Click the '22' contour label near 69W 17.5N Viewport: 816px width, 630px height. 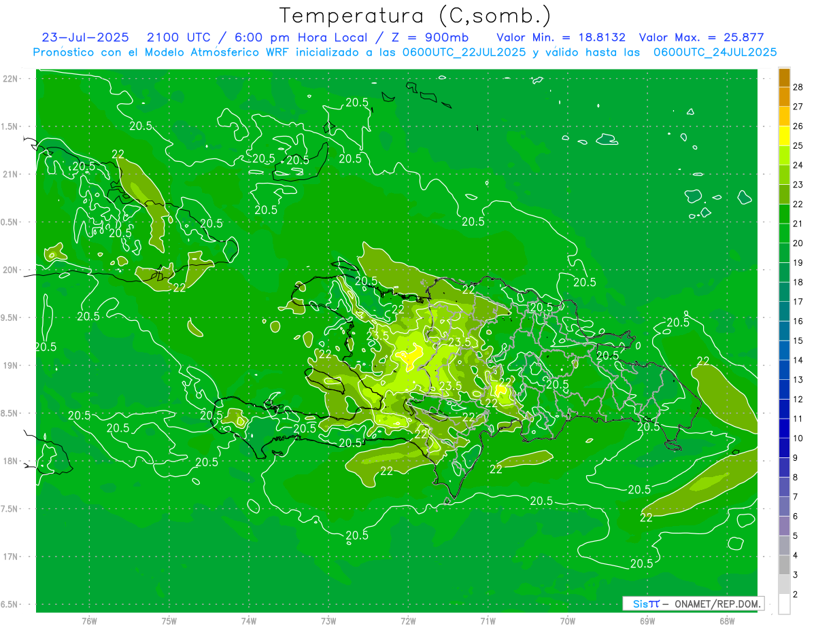pyautogui.click(x=646, y=517)
